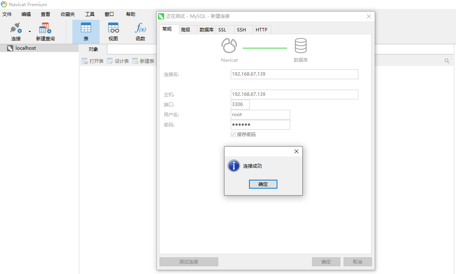The width and height of the screenshot is (456, 274).
Task: Click the info icon in message box
Action: click(234, 166)
